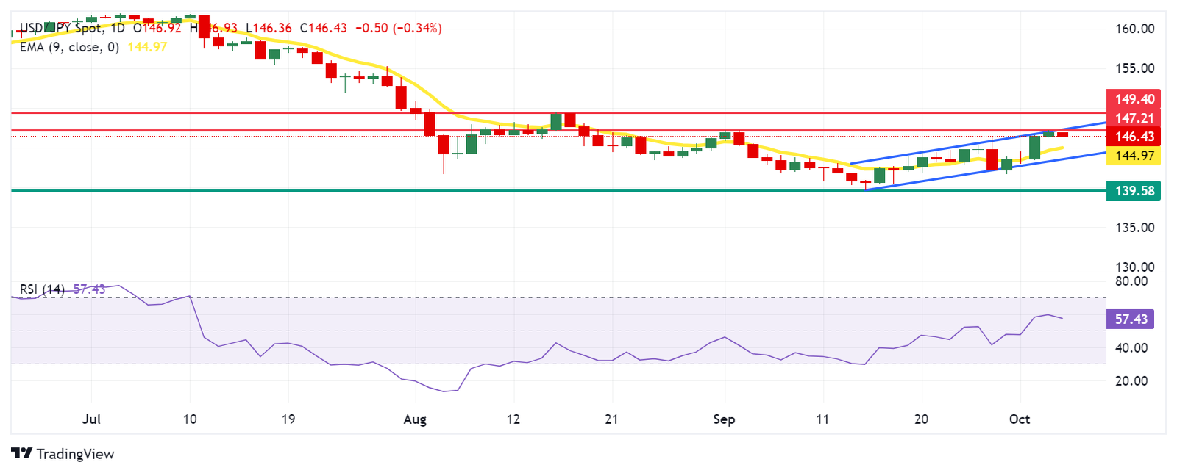Viewport: 1177px width, 473px height.
Task: Click the Aug label on the time axis
Action: (x=415, y=419)
